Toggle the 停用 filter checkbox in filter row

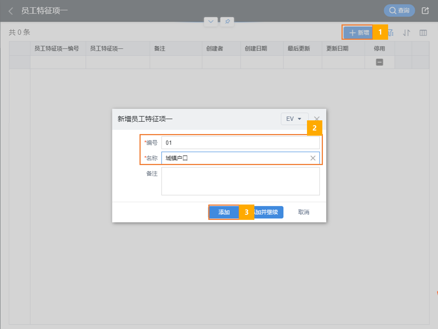(x=379, y=62)
